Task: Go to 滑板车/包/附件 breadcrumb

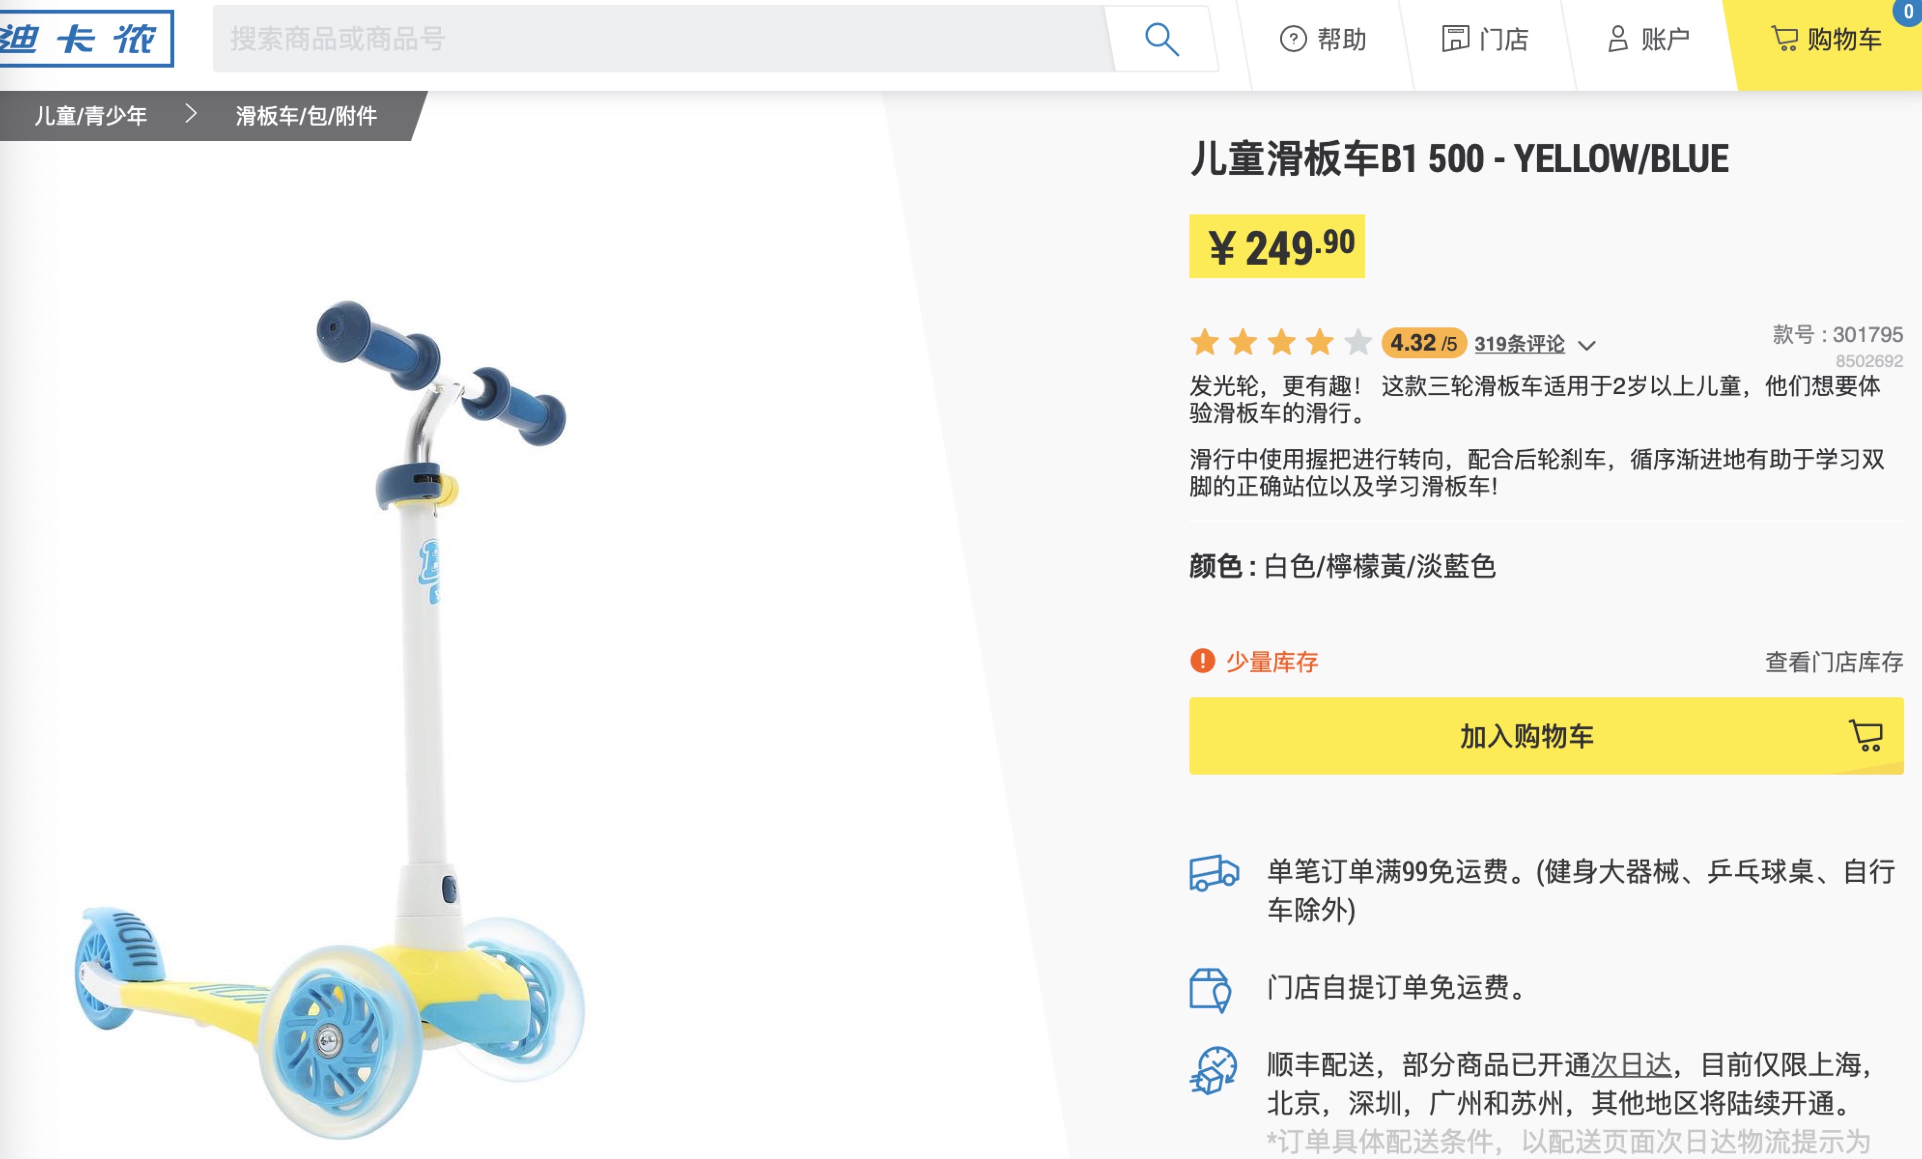Action: click(307, 116)
